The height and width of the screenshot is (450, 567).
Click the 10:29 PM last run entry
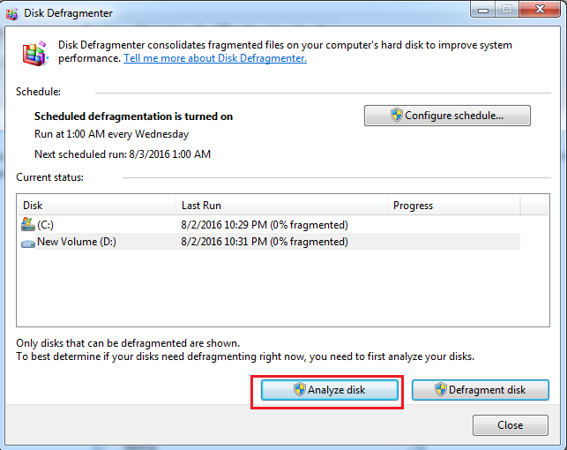(x=264, y=225)
